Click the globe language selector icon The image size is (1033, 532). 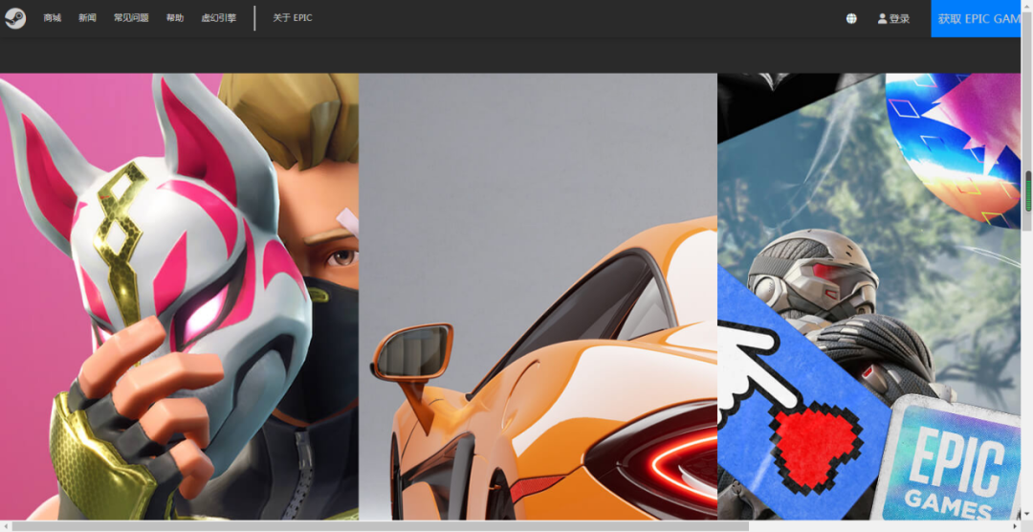[851, 18]
